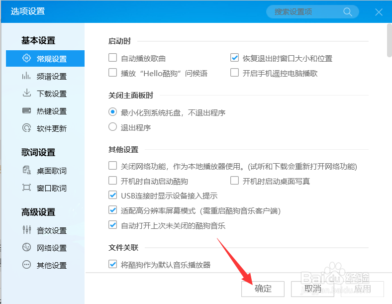Check 关闭网络功能 checkbox

click(x=112, y=166)
